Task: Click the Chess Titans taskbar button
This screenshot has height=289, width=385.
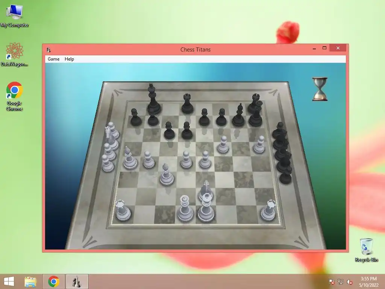Action: [77, 281]
